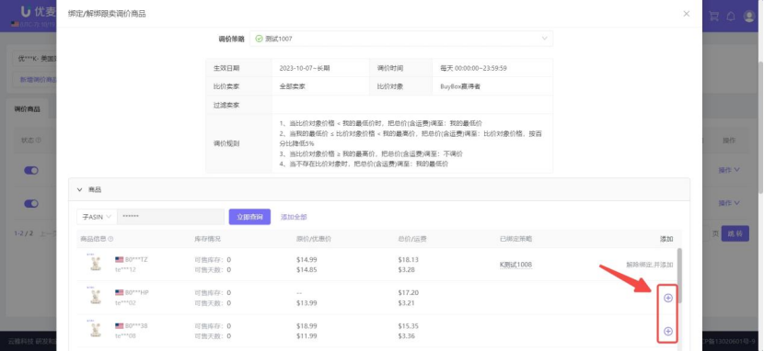Viewport: 764px width, 351px height.
Task: Click the product list vertical scrollbar
Action: (x=679, y=276)
